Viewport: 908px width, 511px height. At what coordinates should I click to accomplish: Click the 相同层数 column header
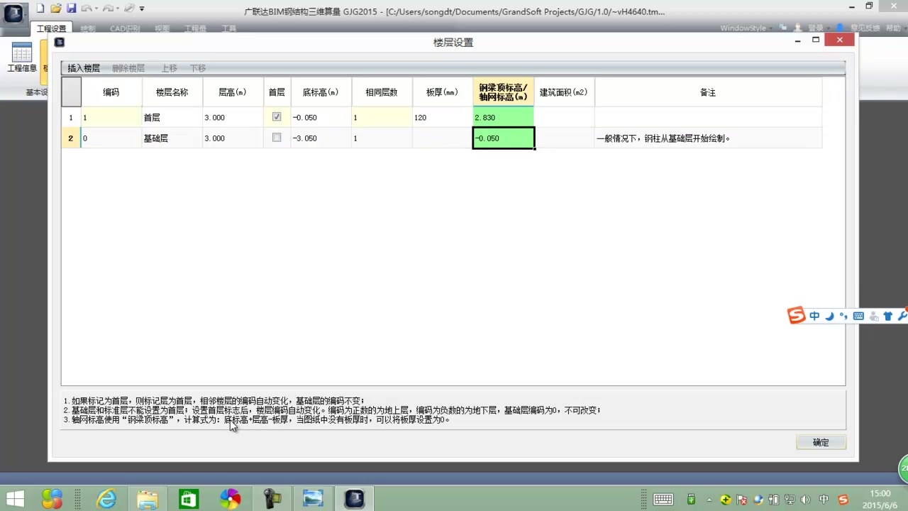[x=382, y=92]
